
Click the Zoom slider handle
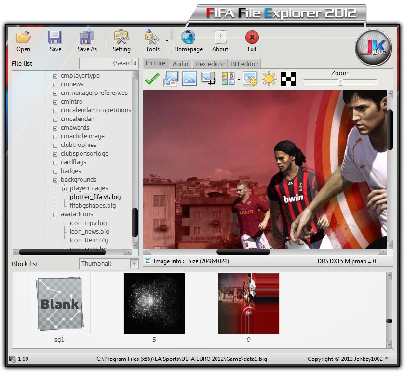[x=340, y=82]
